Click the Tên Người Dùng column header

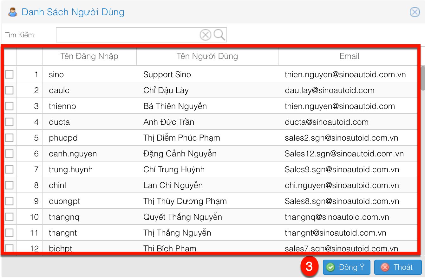click(207, 56)
